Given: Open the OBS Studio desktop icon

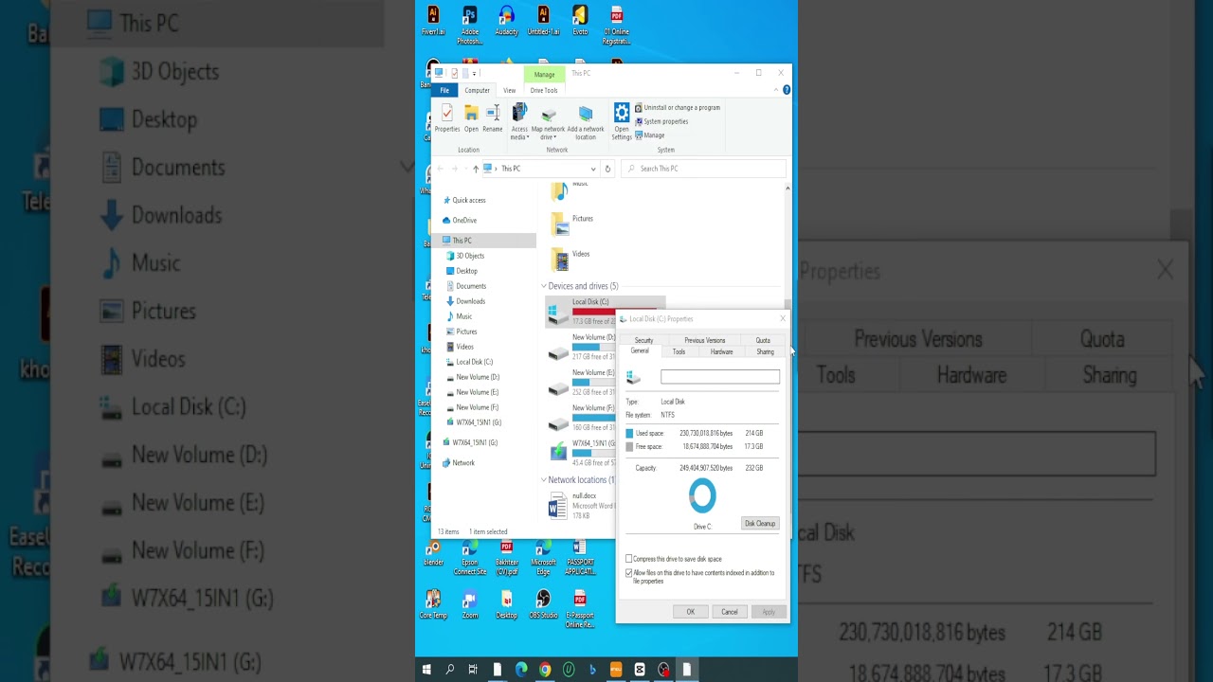Looking at the screenshot, I should click(x=543, y=604).
